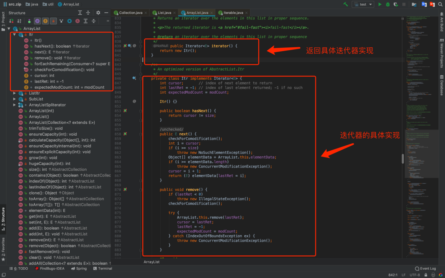Open the Spring tool window
This screenshot has height=278, width=445.
point(79,268)
